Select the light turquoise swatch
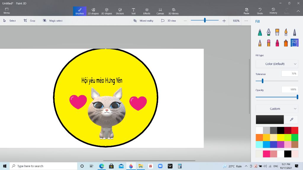Image resolution: width=303 pixels, height=170 pixels. click(x=259, y=145)
